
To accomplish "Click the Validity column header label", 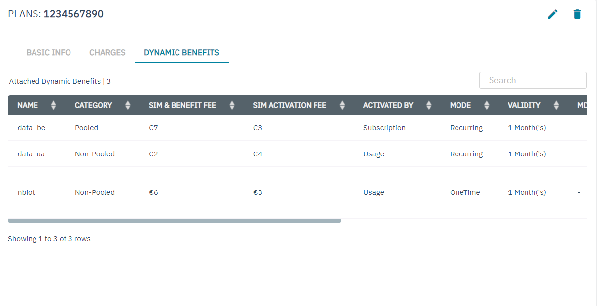I will click(524, 105).
